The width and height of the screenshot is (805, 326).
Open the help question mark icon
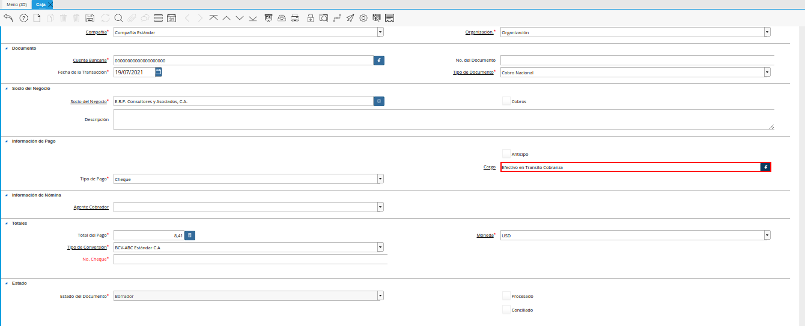pyautogui.click(x=24, y=18)
